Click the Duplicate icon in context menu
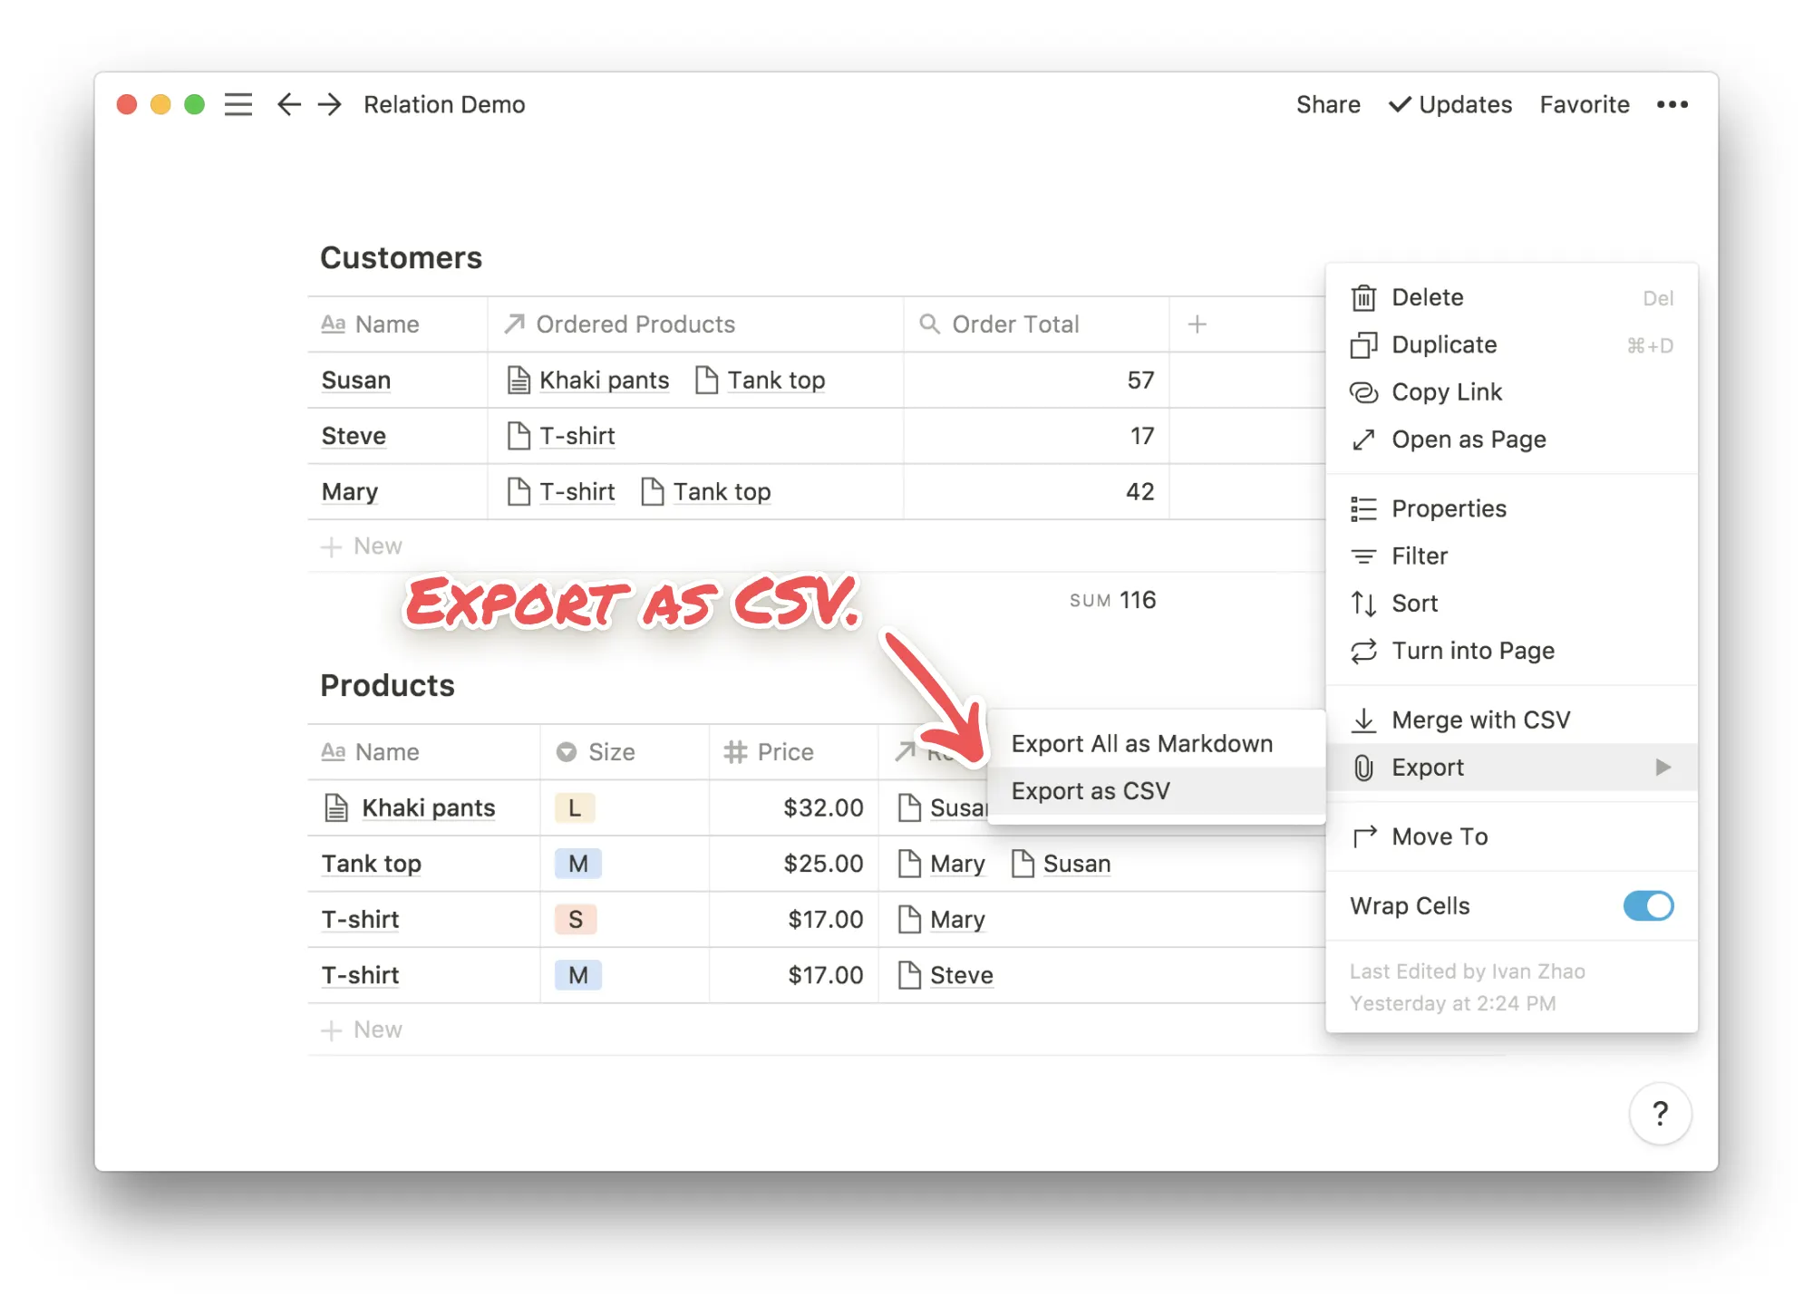Image resolution: width=1813 pixels, height=1305 pixels. pos(1363,345)
